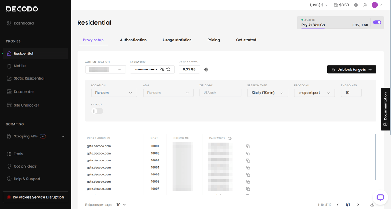
Task: Open Mobile proxies section
Action: click(16, 66)
